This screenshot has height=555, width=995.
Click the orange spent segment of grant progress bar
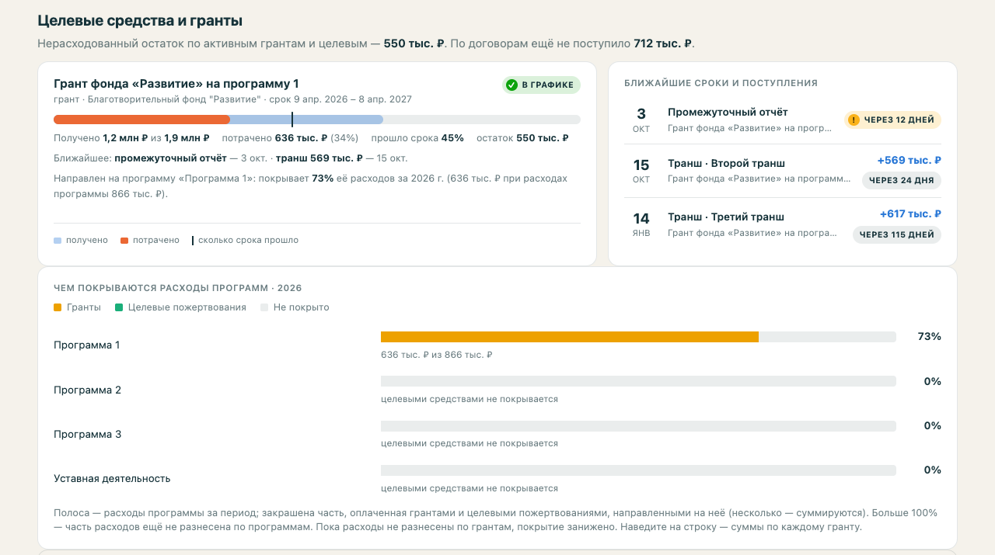pos(141,120)
